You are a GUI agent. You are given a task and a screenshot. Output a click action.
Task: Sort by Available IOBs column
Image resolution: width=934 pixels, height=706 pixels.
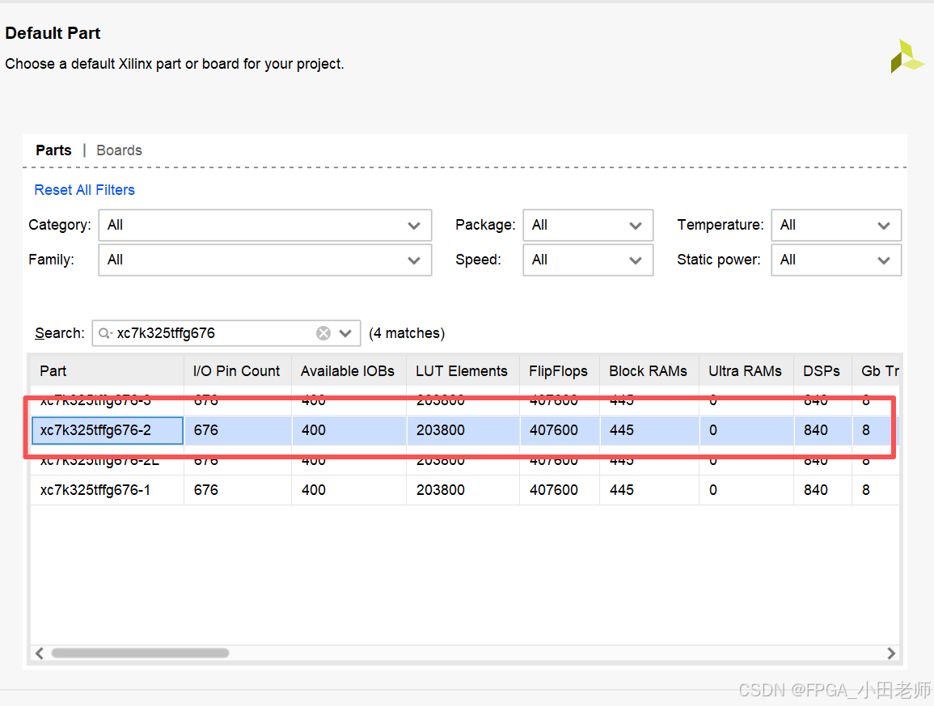pyautogui.click(x=349, y=371)
